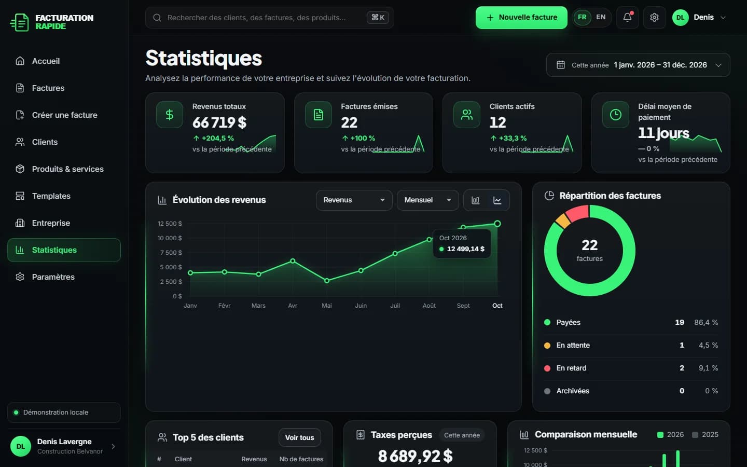This screenshot has width=747, height=467.
Task: Click the Denis Lavergne profile avatar in sidebar
Action: coord(21,446)
